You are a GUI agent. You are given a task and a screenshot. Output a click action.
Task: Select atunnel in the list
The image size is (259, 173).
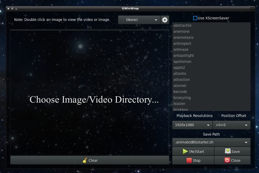211,86
